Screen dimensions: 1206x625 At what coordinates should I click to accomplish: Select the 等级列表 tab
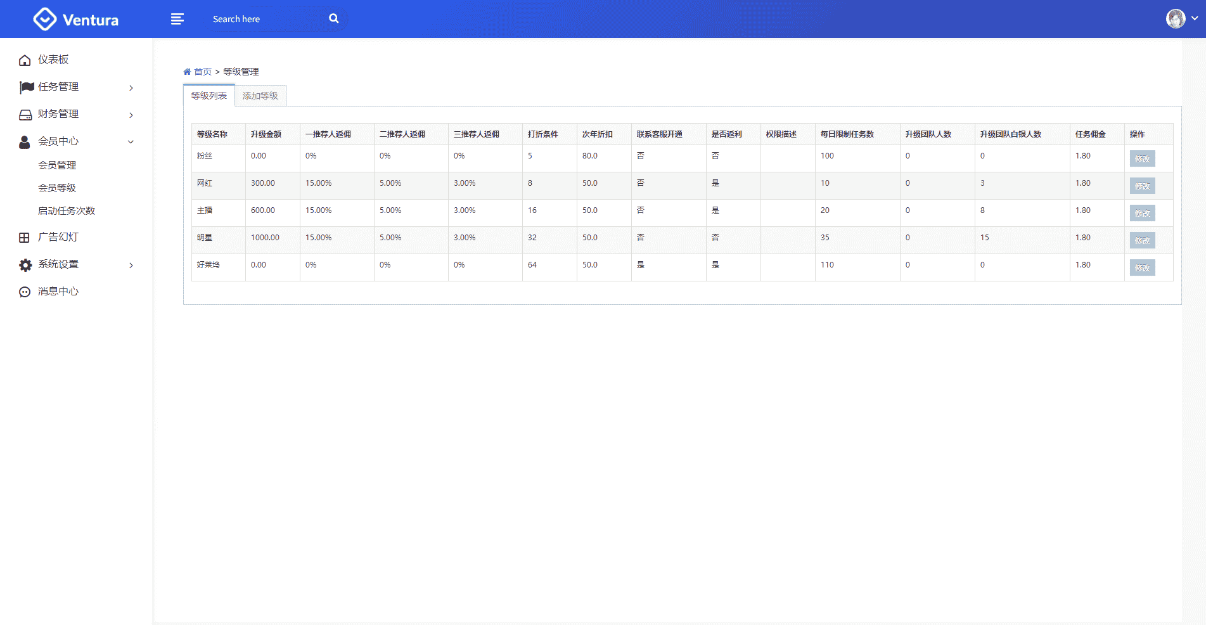tap(208, 96)
